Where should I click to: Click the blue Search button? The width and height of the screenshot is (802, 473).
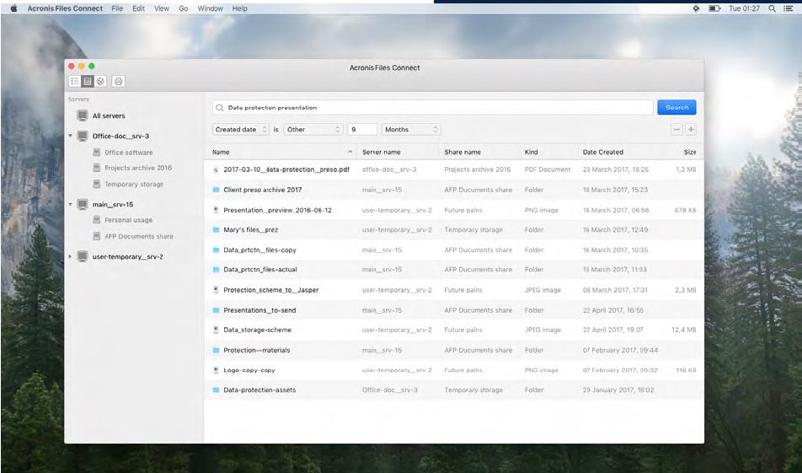pos(676,108)
